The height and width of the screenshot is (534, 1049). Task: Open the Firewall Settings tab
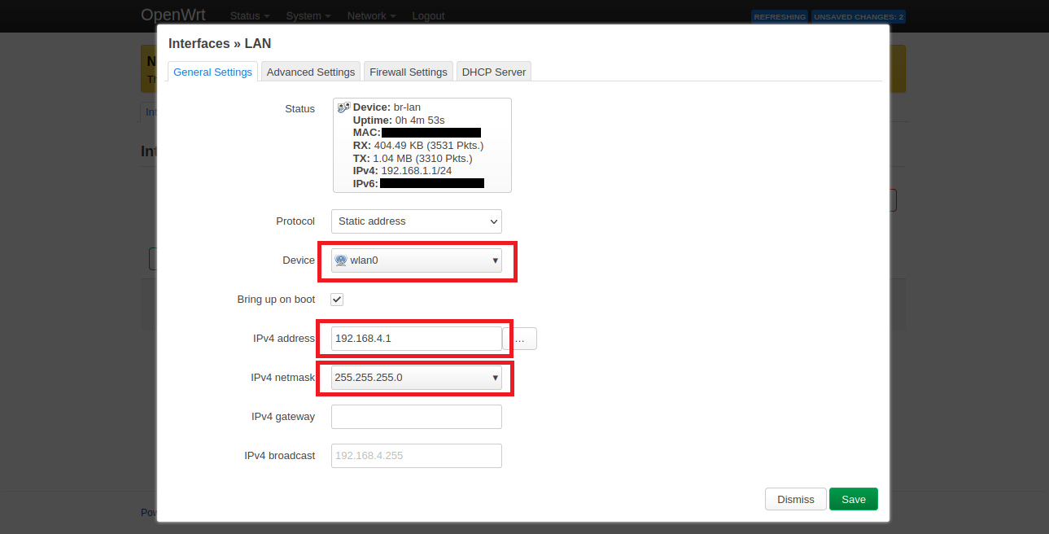[x=409, y=72]
